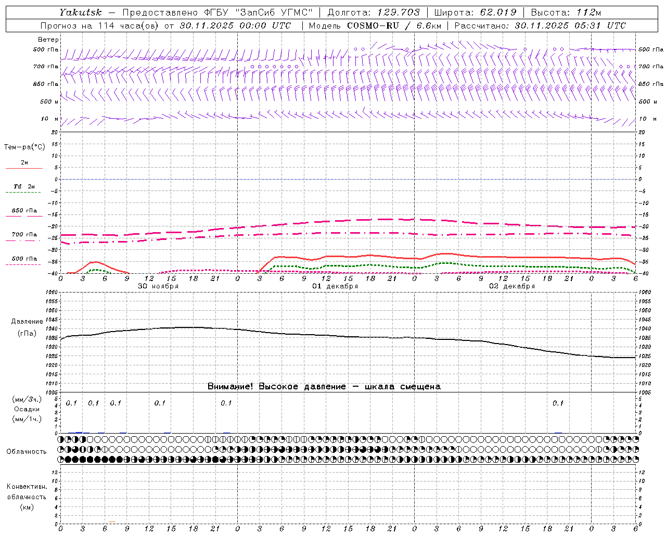Click the 'Td 2м' dew point legend label

click(x=24, y=186)
